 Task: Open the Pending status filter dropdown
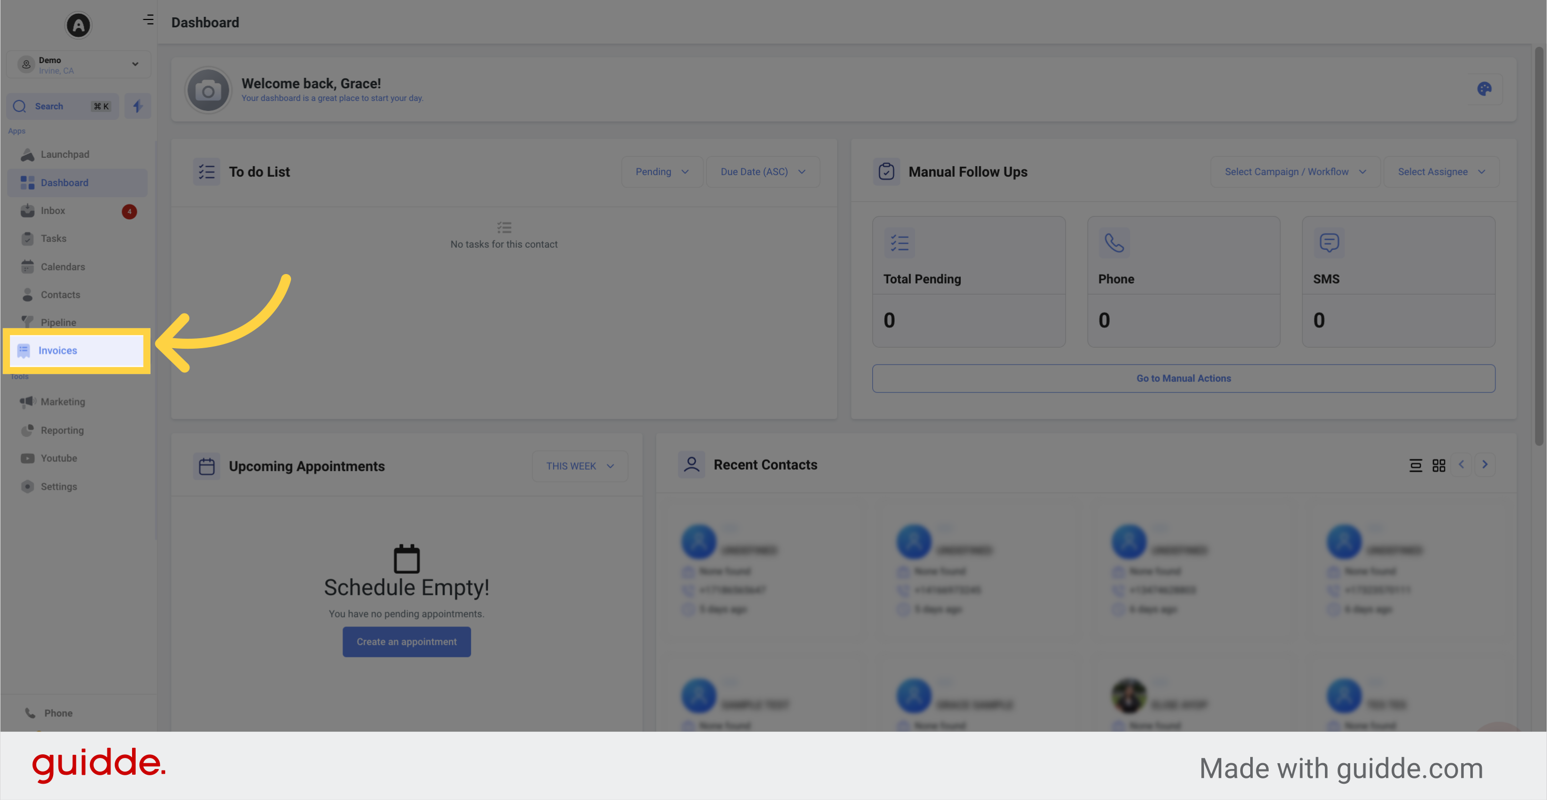pos(662,171)
